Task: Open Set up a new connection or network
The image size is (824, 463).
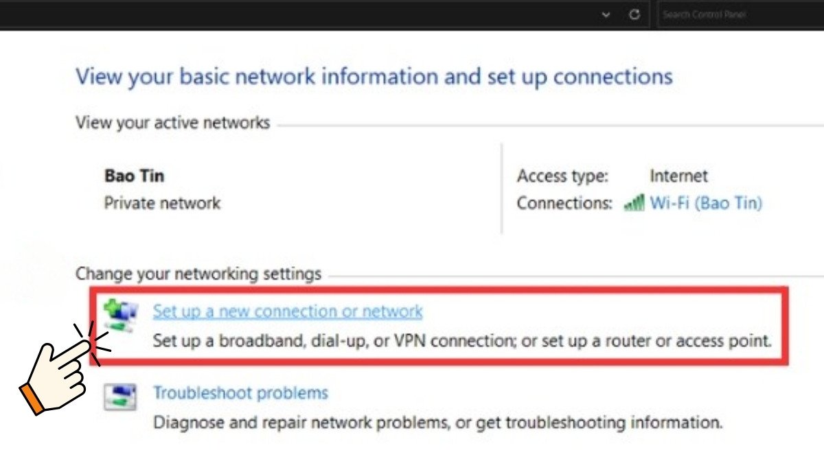Action: [288, 312]
